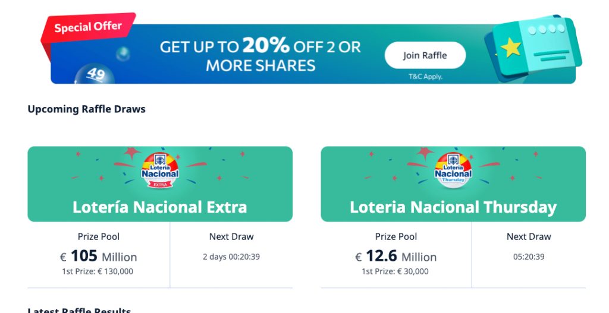Click the Latest Raffle Results heading
Viewport: 609px width, 313px height.
(79, 310)
